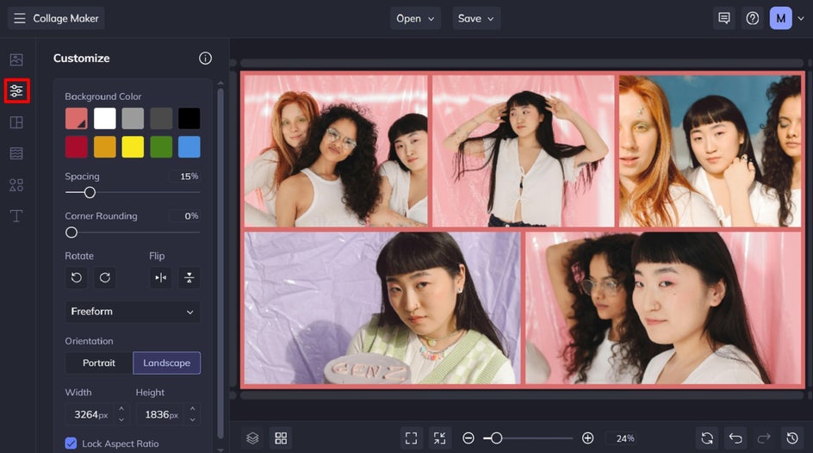This screenshot has height=453, width=813.
Task: Click the reset refresh icon
Action: (707, 438)
